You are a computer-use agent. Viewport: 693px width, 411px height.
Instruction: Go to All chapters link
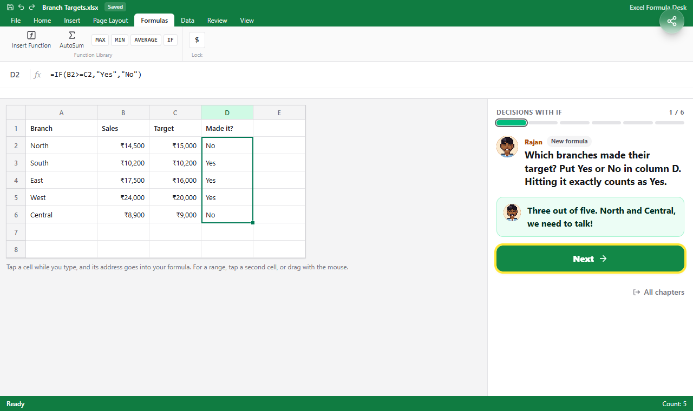pyautogui.click(x=659, y=292)
